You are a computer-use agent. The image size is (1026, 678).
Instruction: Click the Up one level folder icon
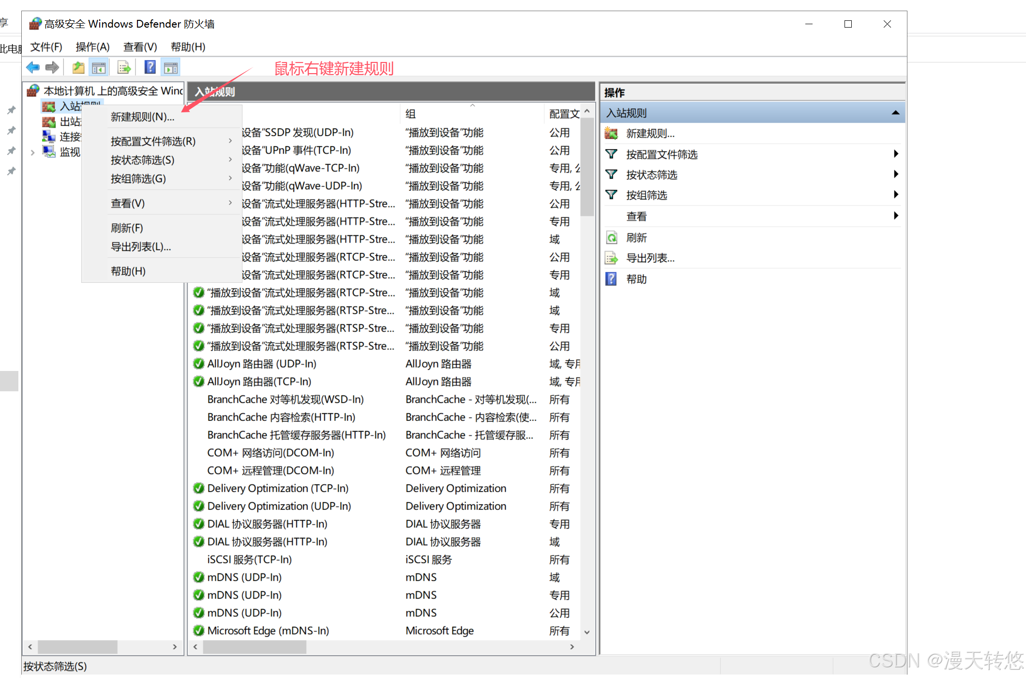point(78,67)
